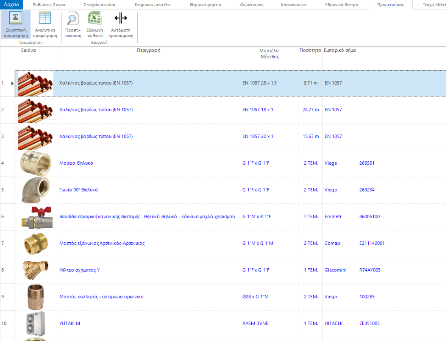Select the RASM-3VNE model cell

[x=255, y=323]
